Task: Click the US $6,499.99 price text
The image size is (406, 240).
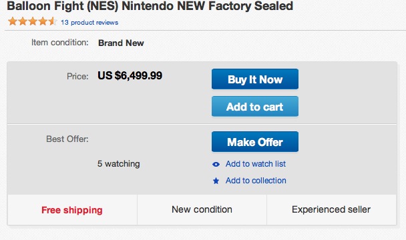Action: tap(130, 76)
